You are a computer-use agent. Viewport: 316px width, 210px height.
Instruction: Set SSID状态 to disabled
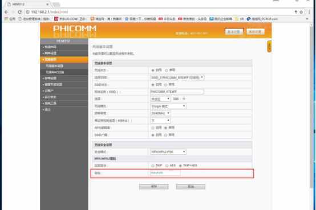tap(165, 85)
